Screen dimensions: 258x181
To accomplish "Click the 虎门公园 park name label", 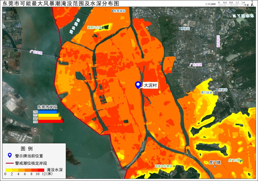I will tap(234, 160).
